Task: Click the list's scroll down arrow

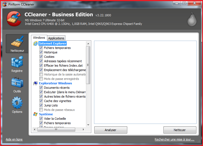Action: click(88, 125)
